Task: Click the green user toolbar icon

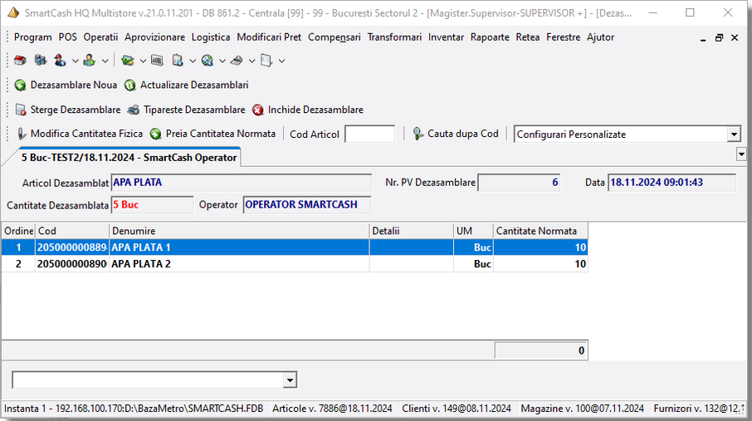Action: [x=89, y=61]
